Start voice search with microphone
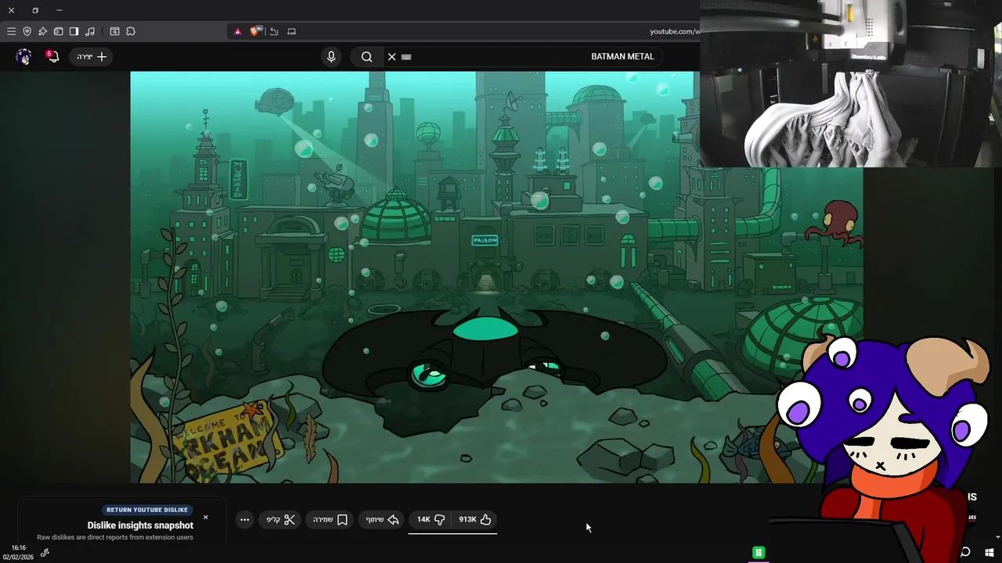The image size is (1002, 563). tap(331, 56)
